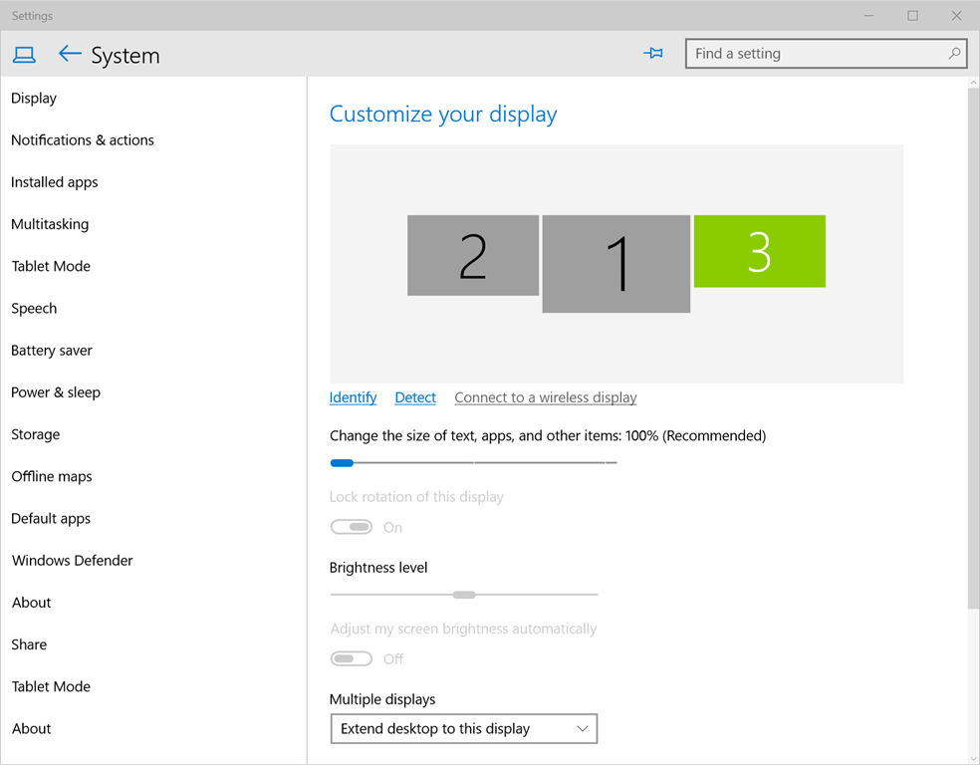This screenshot has width=980, height=765.
Task: Open Offline maps section
Action: 51,476
